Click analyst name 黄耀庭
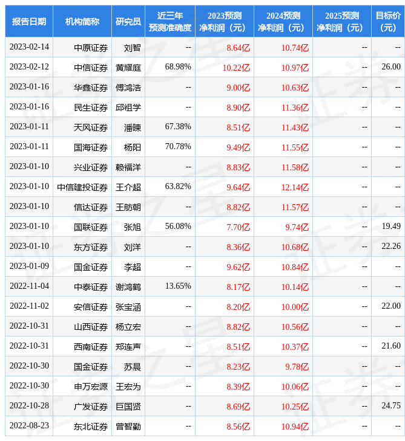Screen dimensions: 405x441 pyautogui.click(x=128, y=67)
